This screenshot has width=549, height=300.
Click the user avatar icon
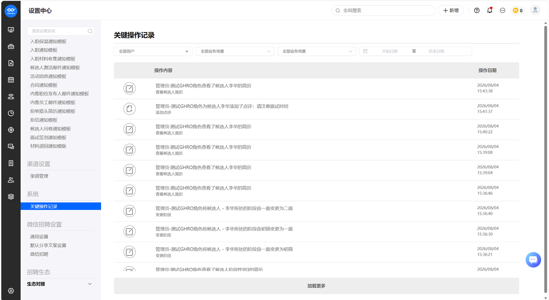click(x=535, y=10)
